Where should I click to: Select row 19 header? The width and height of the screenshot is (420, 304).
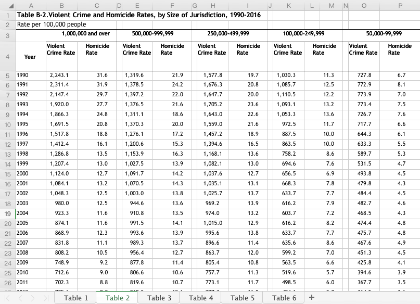coord(8,213)
